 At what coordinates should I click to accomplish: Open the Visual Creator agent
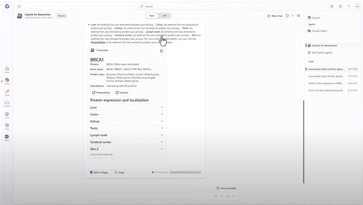pos(317,31)
